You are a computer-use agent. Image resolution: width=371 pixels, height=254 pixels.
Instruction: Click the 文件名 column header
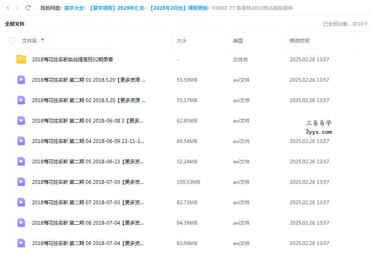29,41
